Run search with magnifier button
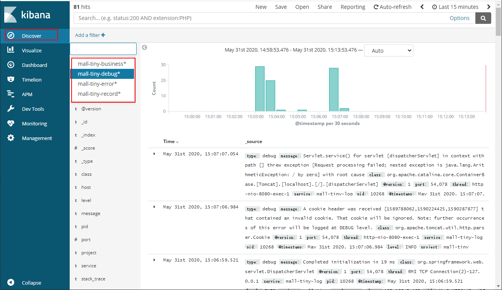 (x=483, y=18)
